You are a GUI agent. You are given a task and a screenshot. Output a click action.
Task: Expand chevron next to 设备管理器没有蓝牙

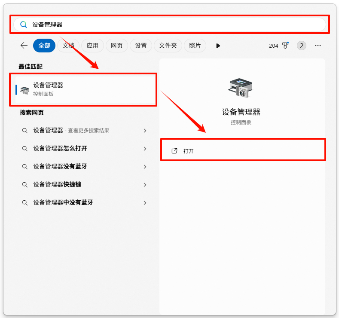[x=145, y=167]
